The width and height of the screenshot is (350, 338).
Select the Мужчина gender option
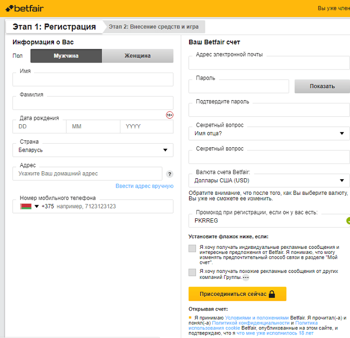[x=66, y=56]
